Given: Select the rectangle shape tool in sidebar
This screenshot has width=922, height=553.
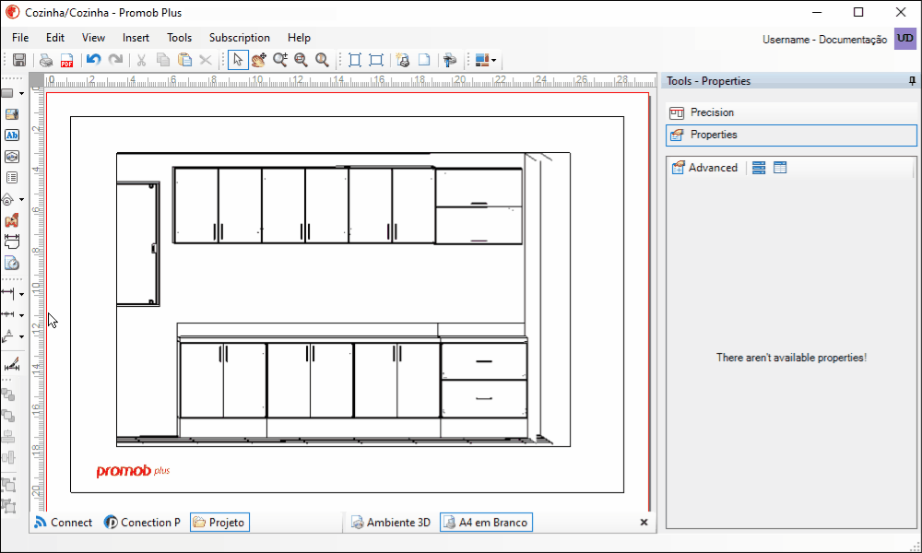Looking at the screenshot, I should click(8, 93).
